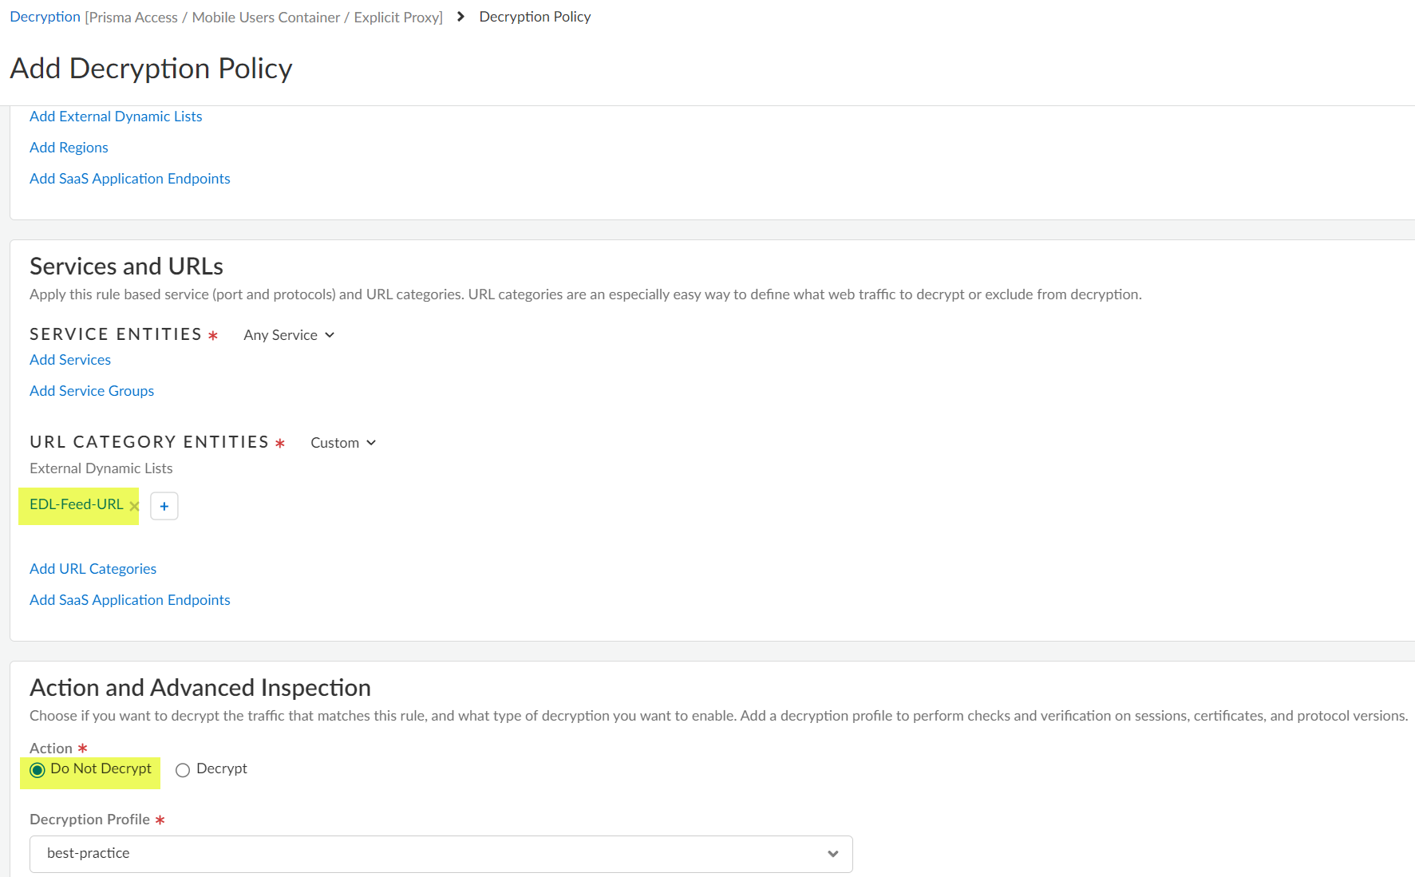Click Add SaaS Application Endpoints under Services and URLs
This screenshot has width=1415, height=877.
129,599
